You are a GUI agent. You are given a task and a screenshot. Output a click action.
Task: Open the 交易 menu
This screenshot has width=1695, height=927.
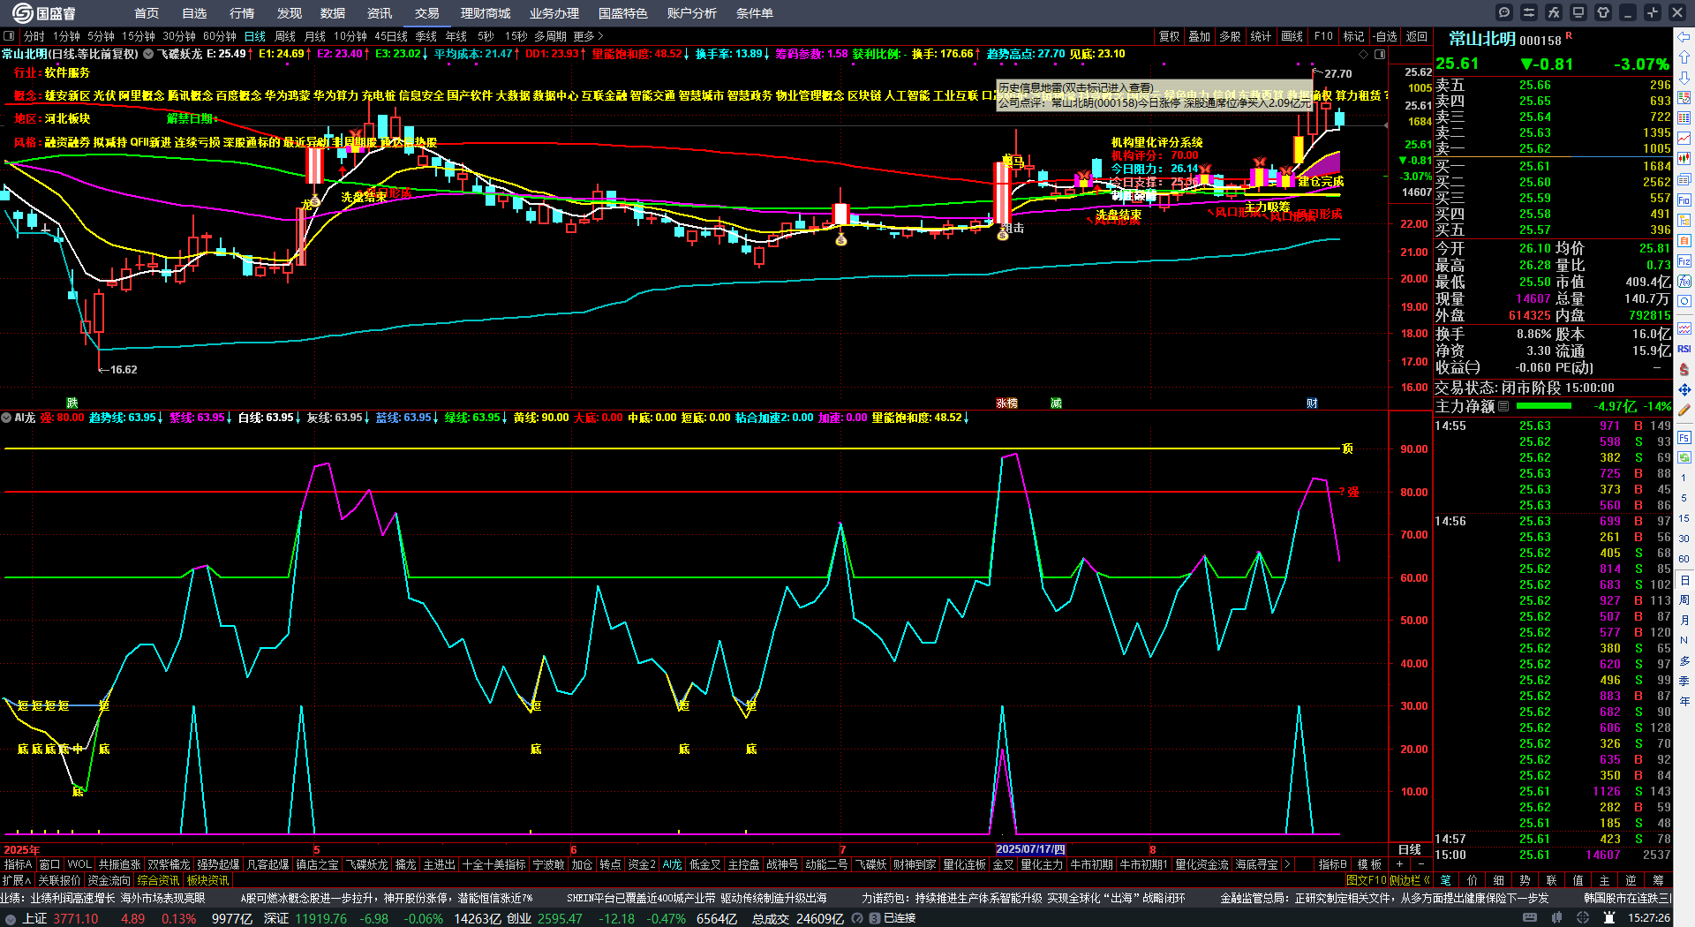pos(427,13)
